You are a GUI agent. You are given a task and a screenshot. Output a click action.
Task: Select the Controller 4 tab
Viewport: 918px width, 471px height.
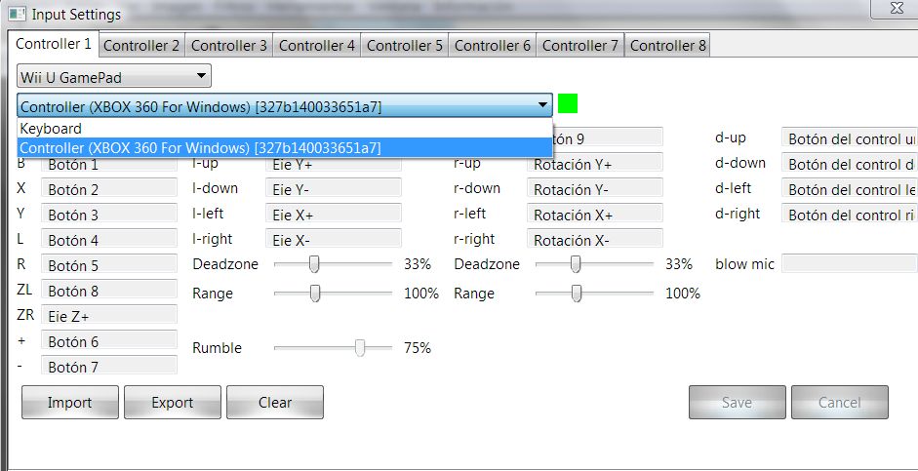317,46
